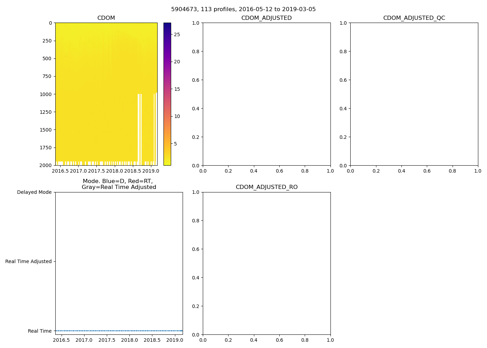This screenshot has width=487, height=348.
Task: Click the empty CDOM_ADJUSTED plot area
Action: point(266,94)
